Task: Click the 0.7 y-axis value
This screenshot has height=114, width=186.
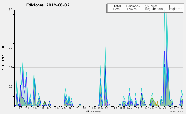Action: (x=11, y=87)
